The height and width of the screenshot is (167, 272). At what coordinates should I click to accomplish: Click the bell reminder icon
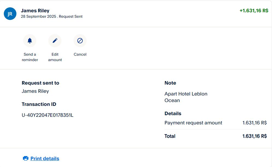30,41
